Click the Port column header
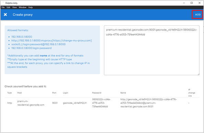Image resolution: width=204 pixels, height=133 pixels. [x=54, y=93]
